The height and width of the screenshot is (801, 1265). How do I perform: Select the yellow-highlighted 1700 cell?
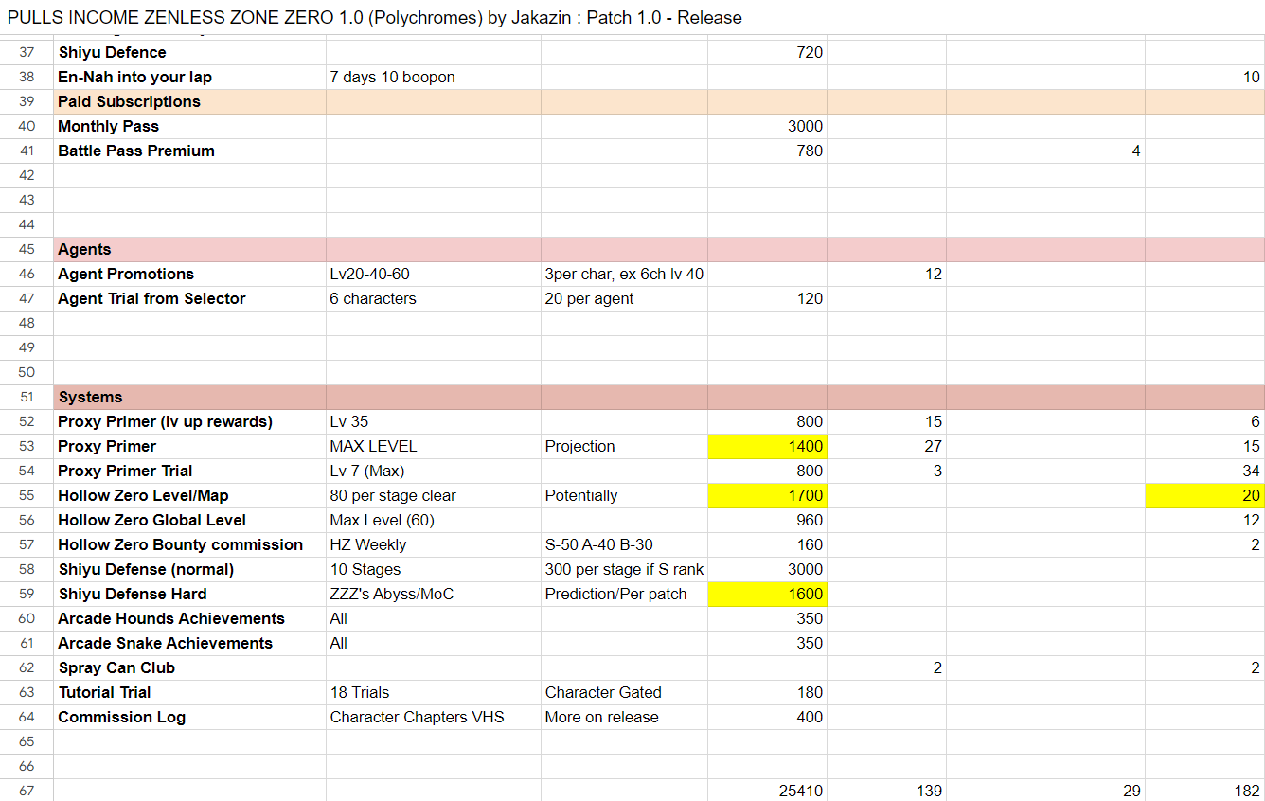(767, 495)
